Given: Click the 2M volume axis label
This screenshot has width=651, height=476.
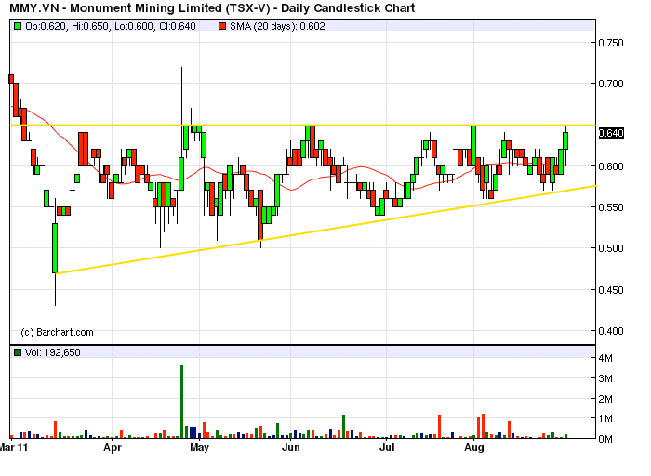Looking at the screenshot, I should point(605,399).
